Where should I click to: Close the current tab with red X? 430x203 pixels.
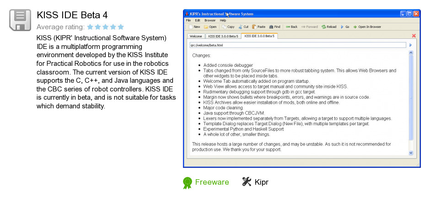pyautogui.click(x=414, y=36)
